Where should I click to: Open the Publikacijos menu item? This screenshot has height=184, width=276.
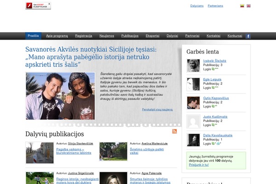(x=130, y=36)
